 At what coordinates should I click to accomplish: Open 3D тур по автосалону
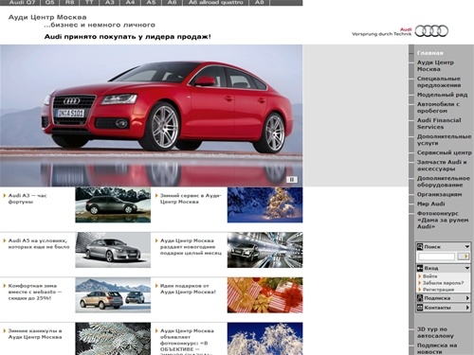pos(435,332)
